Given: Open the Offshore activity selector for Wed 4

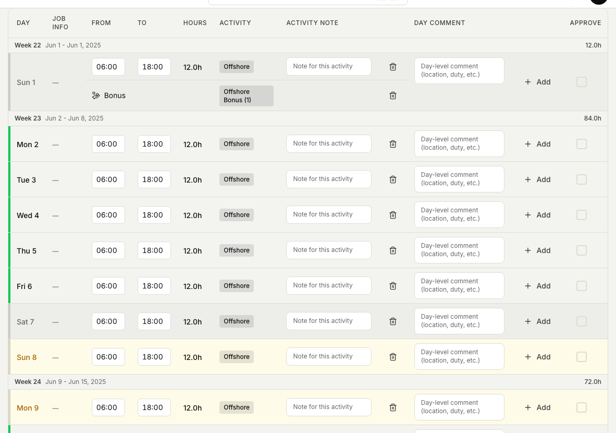Looking at the screenshot, I should point(237,215).
